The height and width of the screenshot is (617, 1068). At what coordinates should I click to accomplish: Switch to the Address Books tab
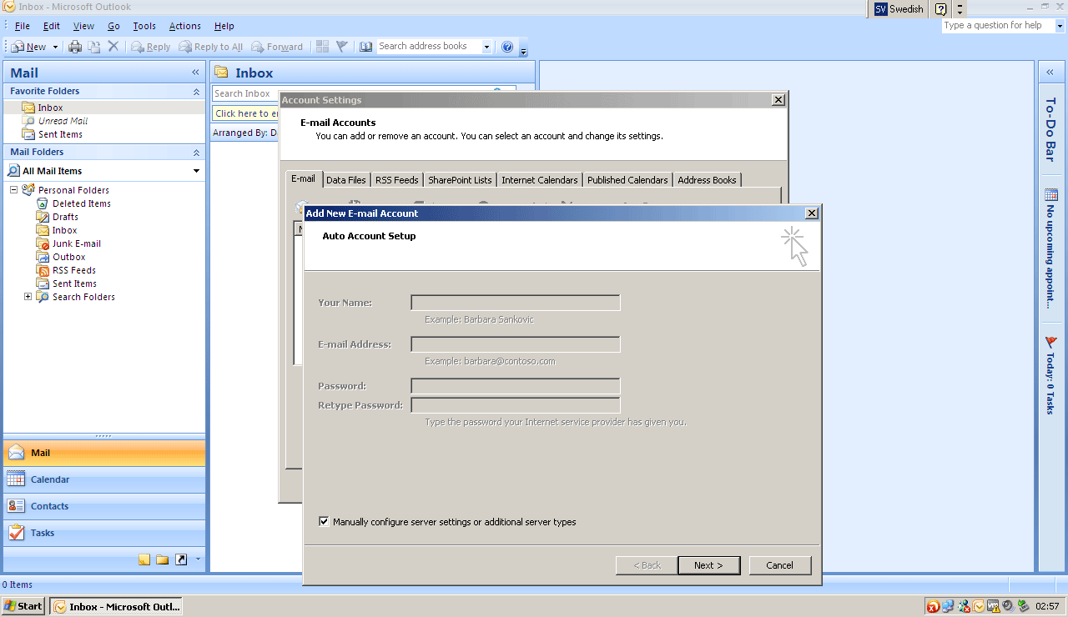[707, 180]
